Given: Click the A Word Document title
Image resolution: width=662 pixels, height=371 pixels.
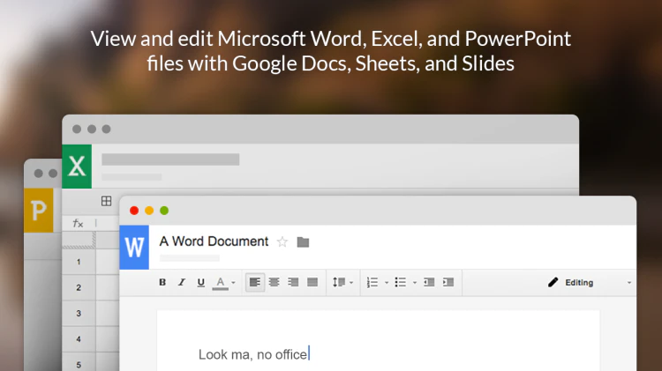Looking at the screenshot, I should pyautogui.click(x=214, y=241).
